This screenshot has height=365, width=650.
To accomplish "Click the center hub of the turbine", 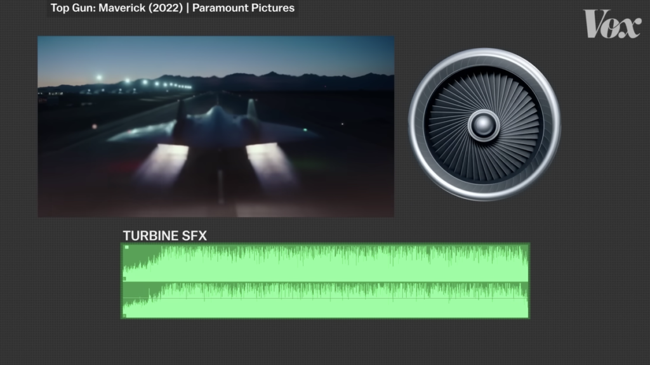I will tap(484, 125).
